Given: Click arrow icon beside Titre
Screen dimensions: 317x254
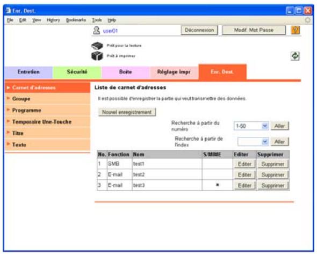Looking at the screenshot, I should [8, 133].
